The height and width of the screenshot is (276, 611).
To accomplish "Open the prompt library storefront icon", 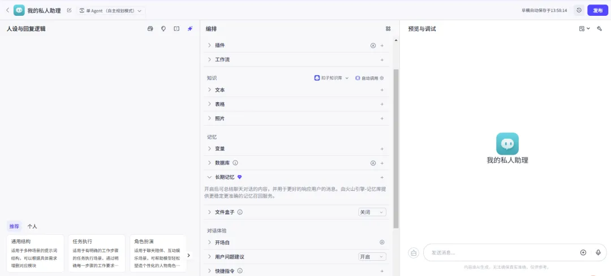I will pyautogui.click(x=150, y=29).
